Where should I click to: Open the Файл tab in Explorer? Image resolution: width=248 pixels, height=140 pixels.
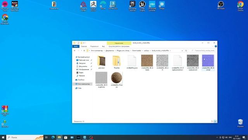coord(76,46)
